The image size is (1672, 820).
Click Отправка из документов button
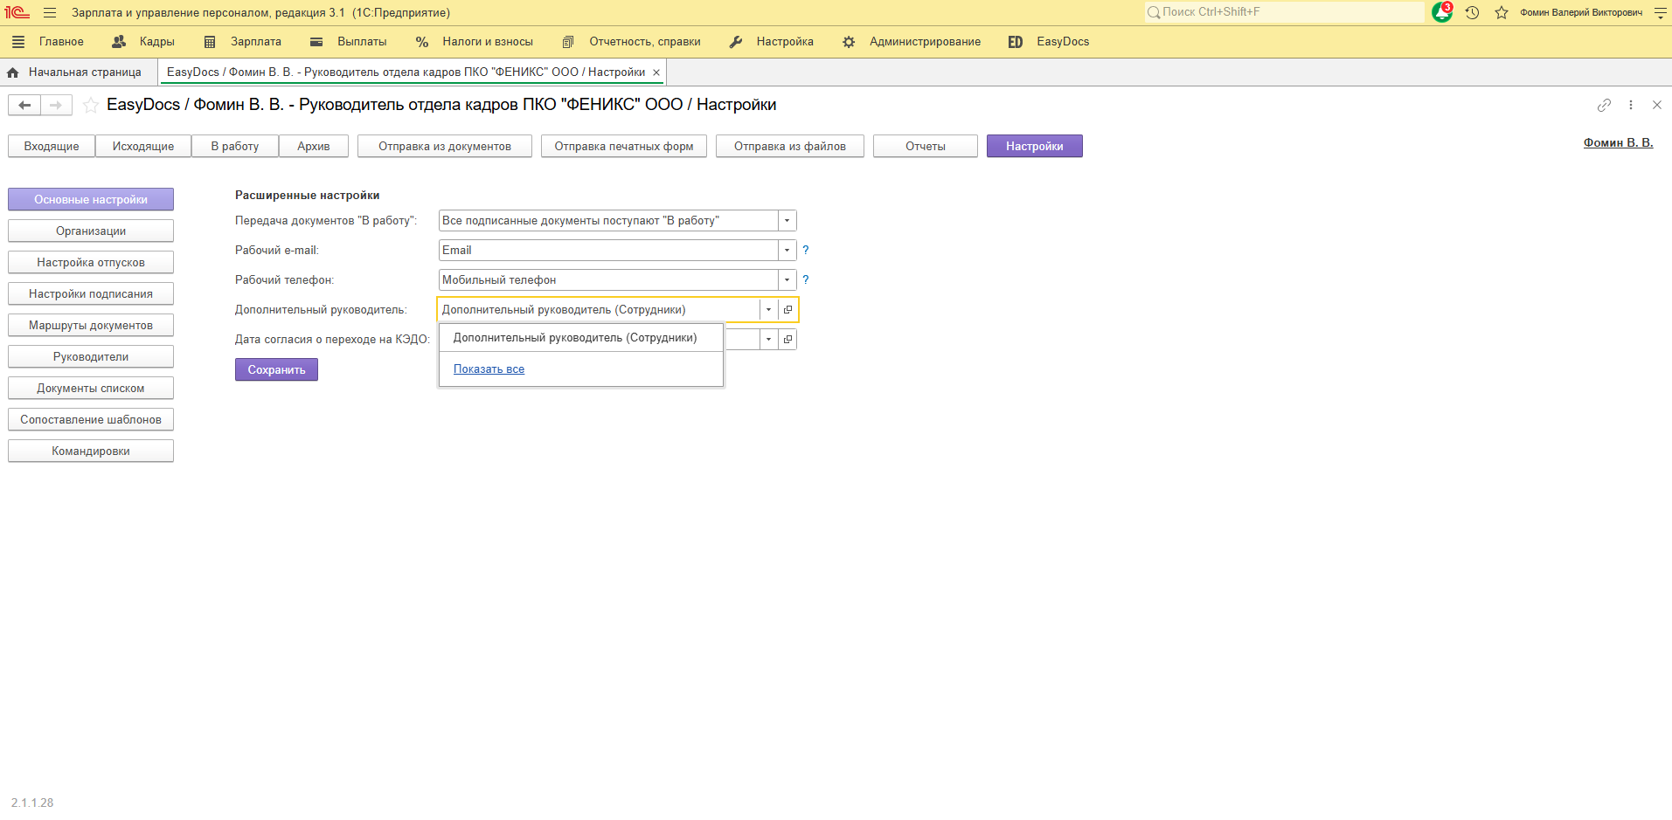point(445,146)
